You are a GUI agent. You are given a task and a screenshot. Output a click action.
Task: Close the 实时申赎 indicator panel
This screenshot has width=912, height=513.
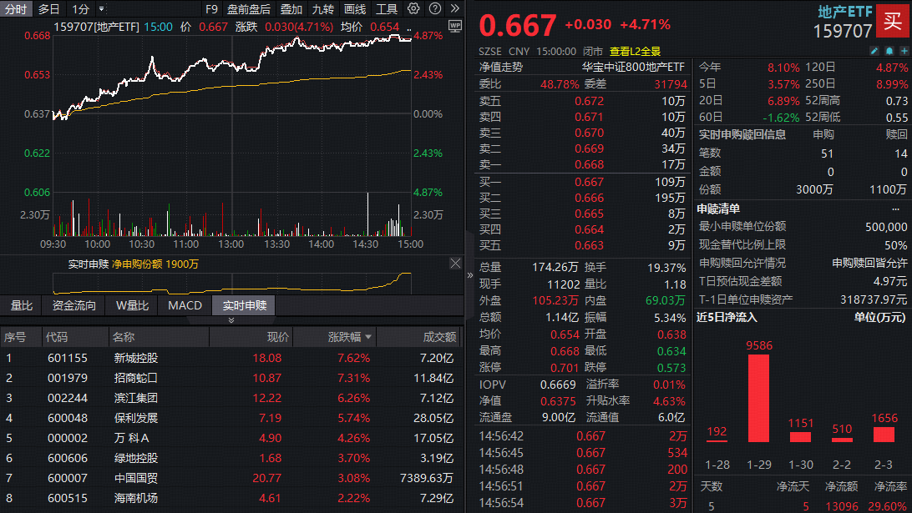tap(455, 264)
